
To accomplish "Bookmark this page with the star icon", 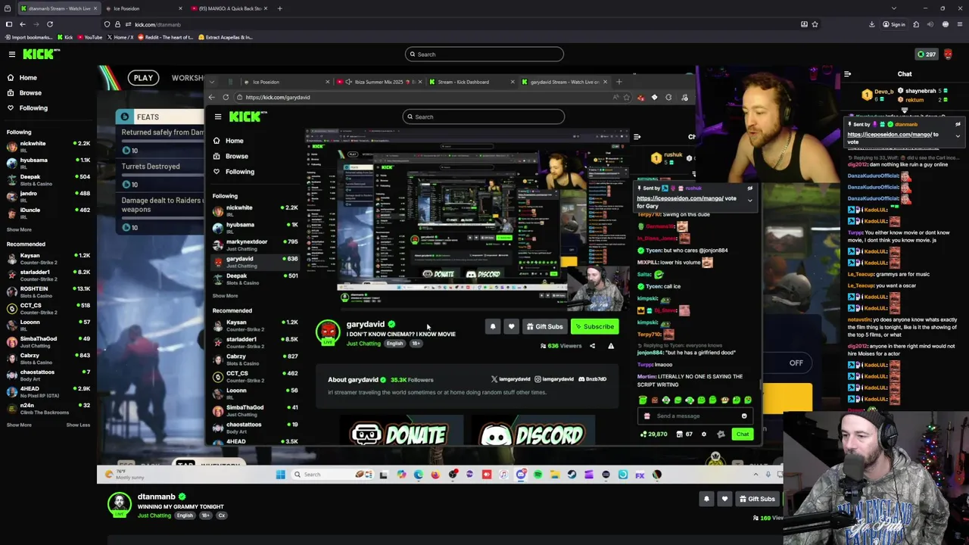I will pos(815,24).
